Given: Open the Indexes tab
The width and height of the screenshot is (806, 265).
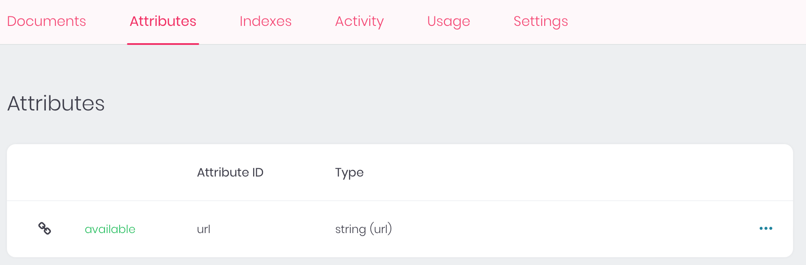Looking at the screenshot, I should point(265,21).
